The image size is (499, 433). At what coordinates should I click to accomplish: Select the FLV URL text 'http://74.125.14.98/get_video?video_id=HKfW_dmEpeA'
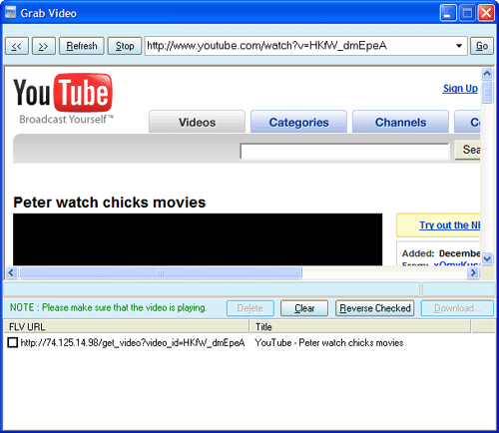tap(133, 342)
